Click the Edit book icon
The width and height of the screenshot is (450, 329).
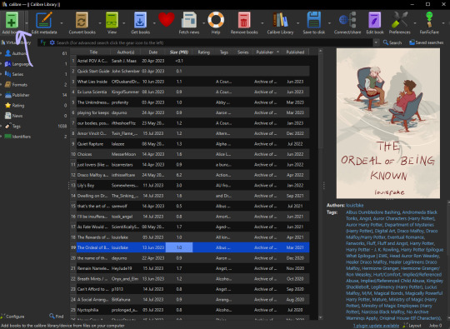click(x=375, y=20)
